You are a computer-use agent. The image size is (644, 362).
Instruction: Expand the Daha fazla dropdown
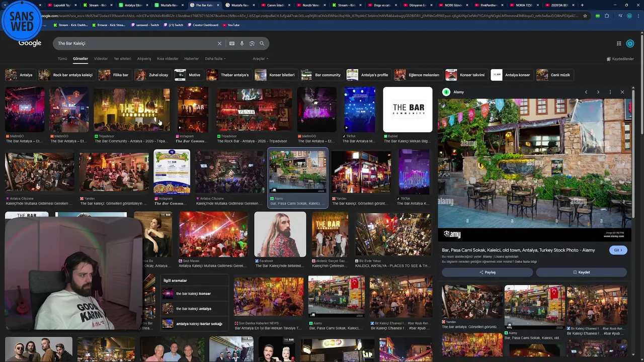point(215,59)
